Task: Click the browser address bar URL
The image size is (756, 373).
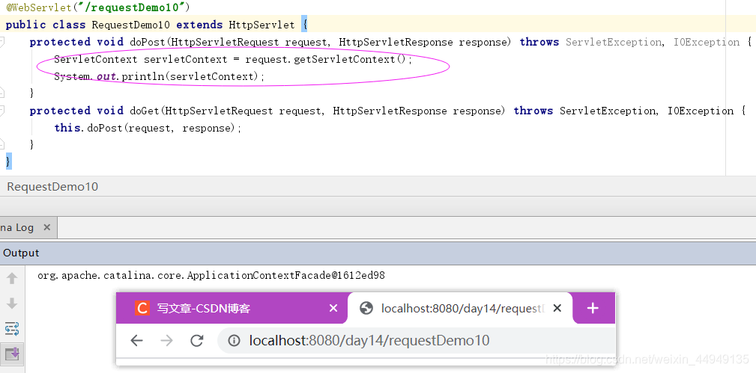Action: coord(369,341)
